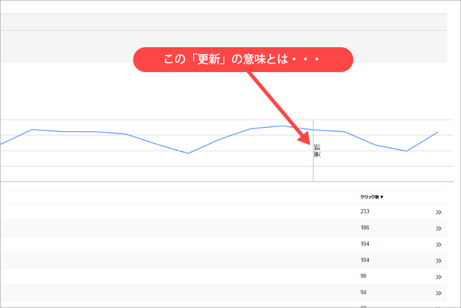Image resolution: width=461 pixels, height=308 pixels.
Task: Select the 94 click count value
Action: tap(364, 292)
